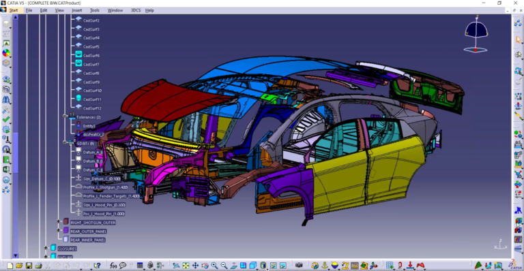Click the Multi-View quad window icon
The image size is (524, 271).
pyautogui.click(x=243, y=266)
